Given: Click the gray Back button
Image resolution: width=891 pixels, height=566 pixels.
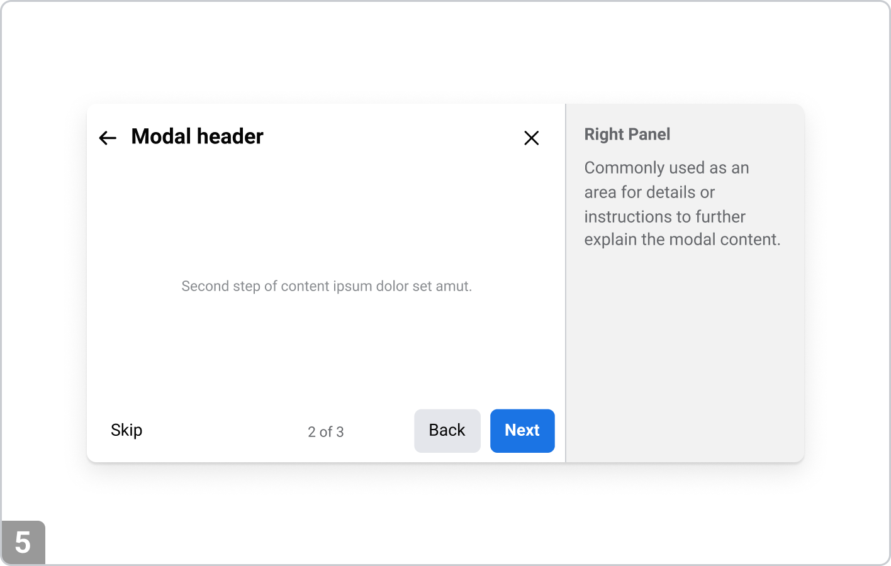Looking at the screenshot, I should [447, 431].
